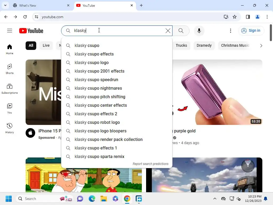
Task: Choose suggestion "klasky csupo logo"
Action: coord(117,62)
